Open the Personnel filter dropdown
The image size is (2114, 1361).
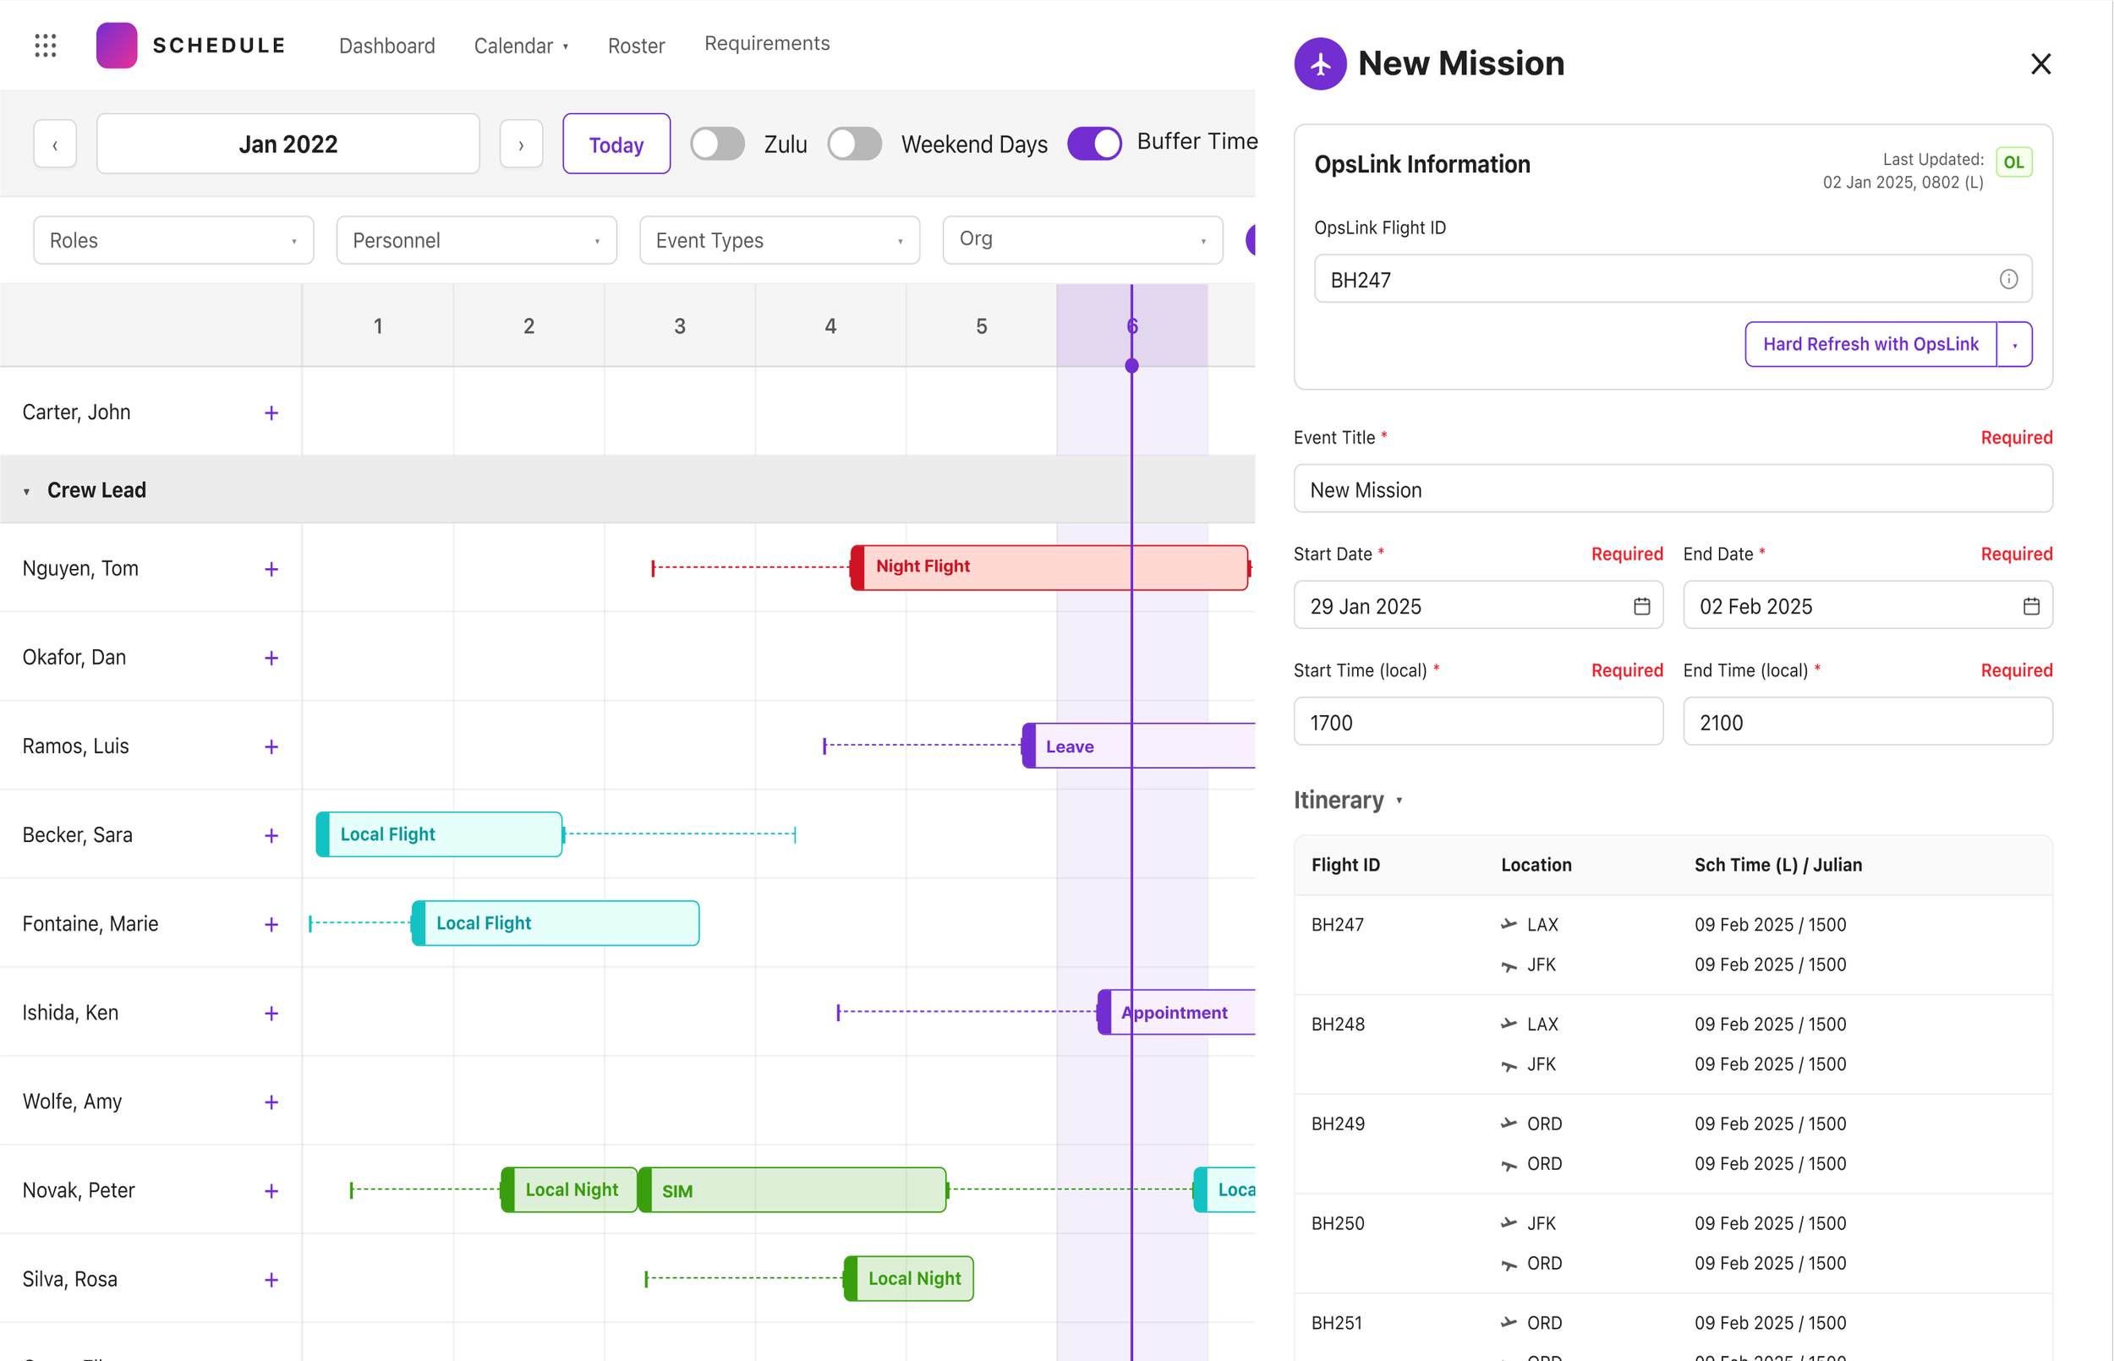point(476,240)
